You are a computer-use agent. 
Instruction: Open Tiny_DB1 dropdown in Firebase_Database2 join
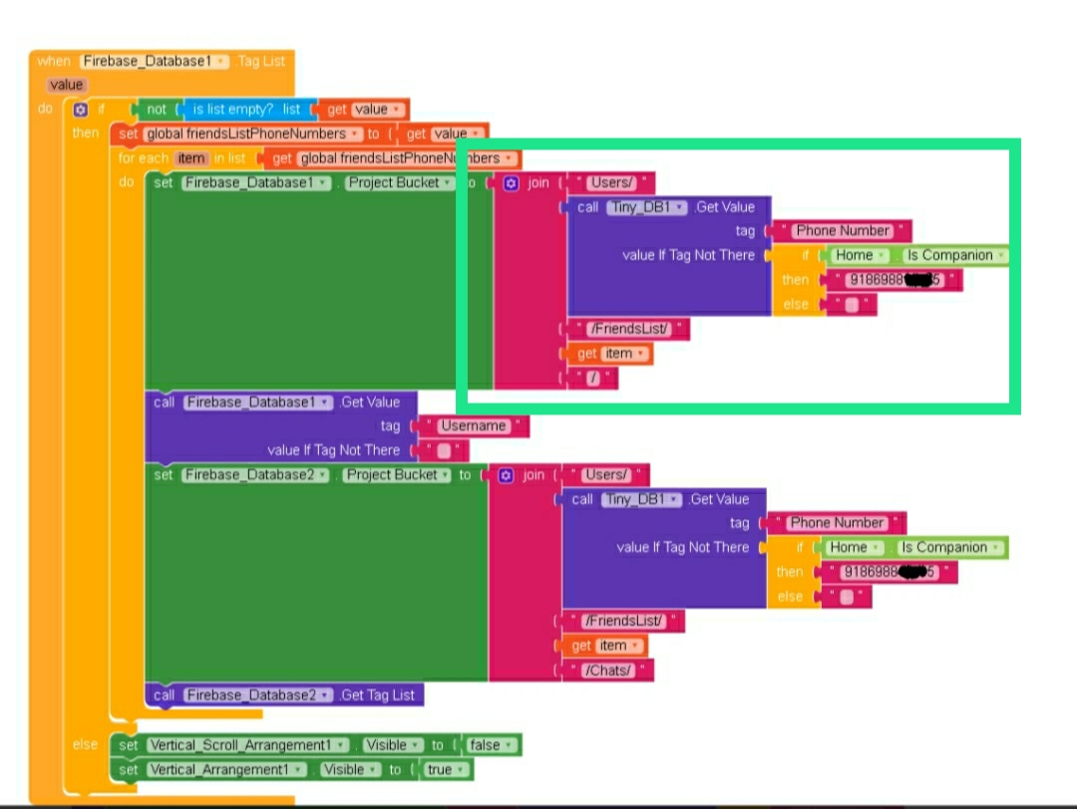coord(641,499)
